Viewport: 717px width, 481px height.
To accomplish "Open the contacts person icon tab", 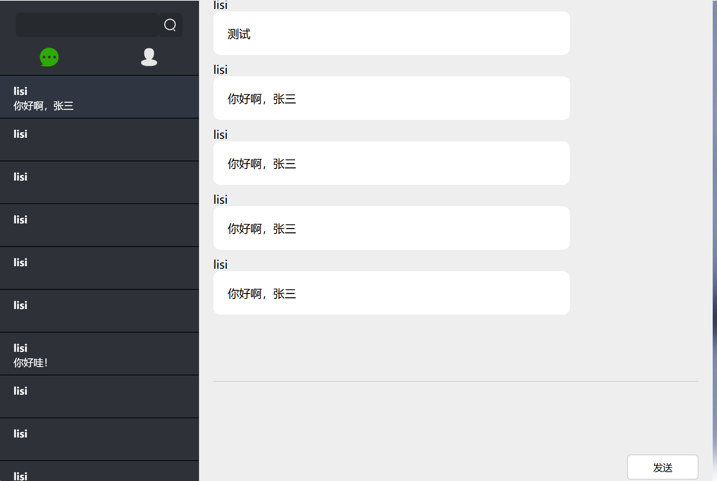I will tap(149, 57).
